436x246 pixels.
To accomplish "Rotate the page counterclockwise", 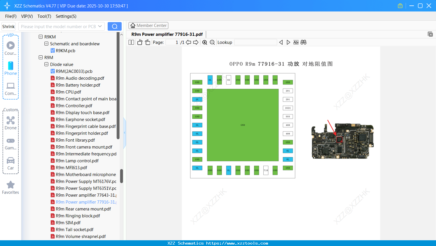I will click(140, 42).
